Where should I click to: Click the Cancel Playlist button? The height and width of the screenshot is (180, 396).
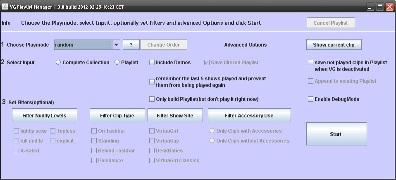coord(331,23)
